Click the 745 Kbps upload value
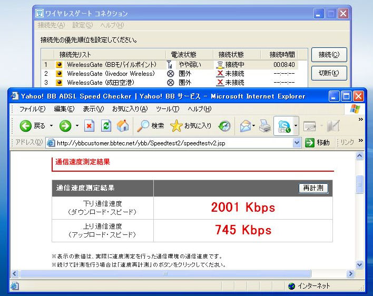The height and width of the screenshot is (296, 373). point(243,230)
